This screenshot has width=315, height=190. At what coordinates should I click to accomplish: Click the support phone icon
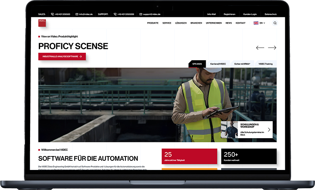click(x=115, y=14)
